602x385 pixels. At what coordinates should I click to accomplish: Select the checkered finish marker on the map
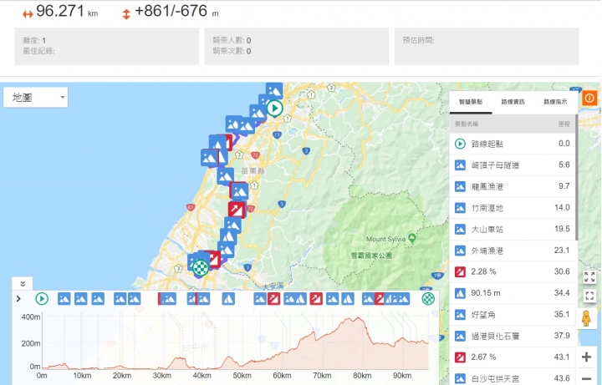(201, 267)
